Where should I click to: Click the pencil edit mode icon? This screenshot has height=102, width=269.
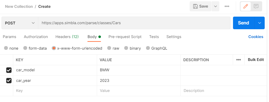point(245,7)
